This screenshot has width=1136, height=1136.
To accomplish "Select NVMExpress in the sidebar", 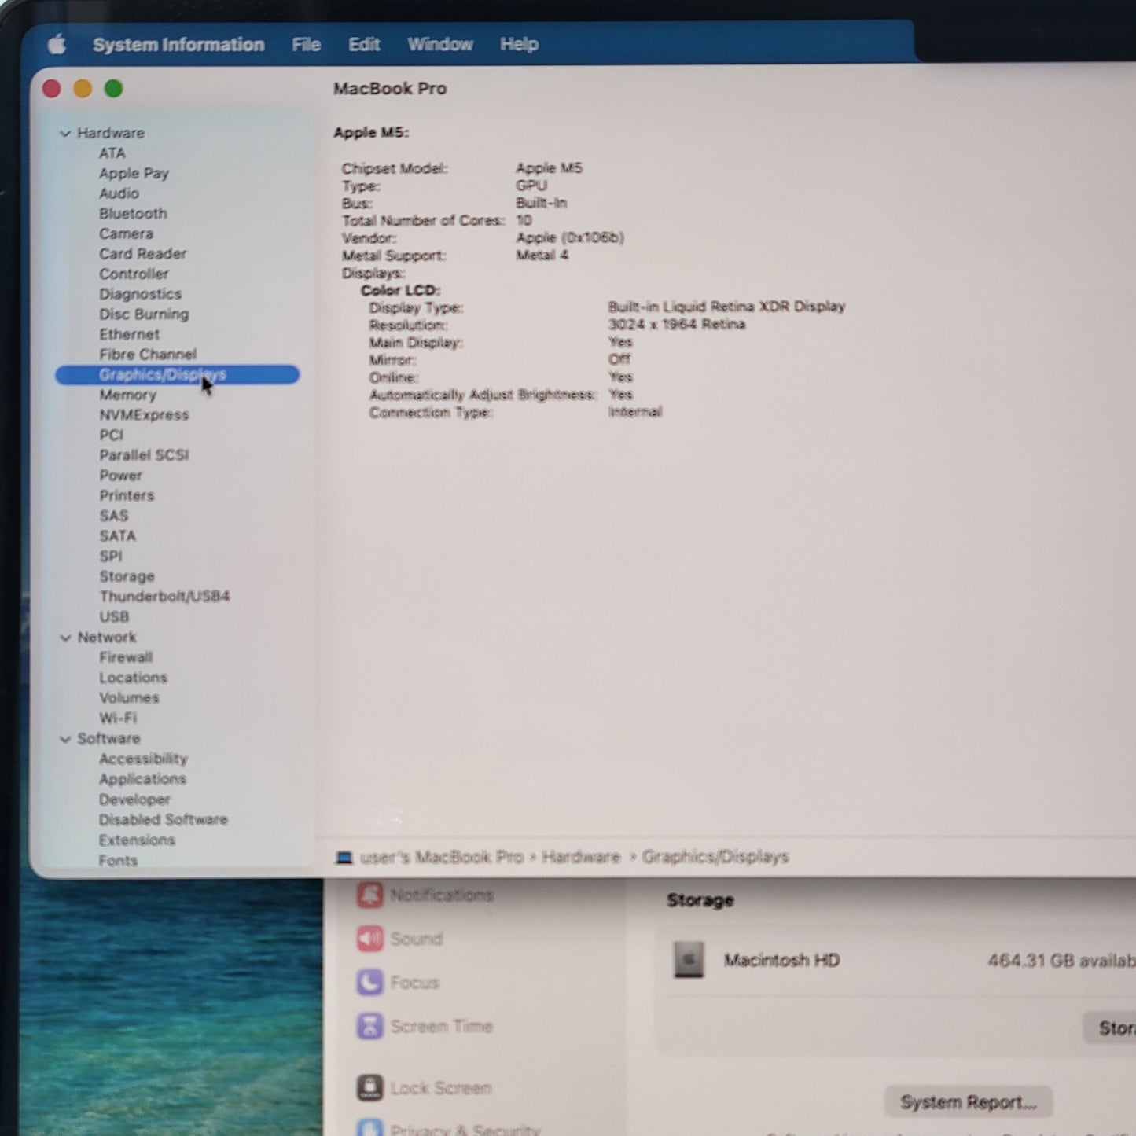I will (144, 415).
